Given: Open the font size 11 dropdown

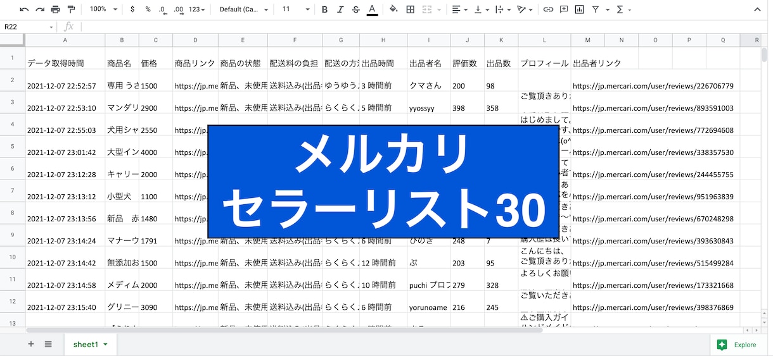Looking at the screenshot, I should [x=295, y=9].
